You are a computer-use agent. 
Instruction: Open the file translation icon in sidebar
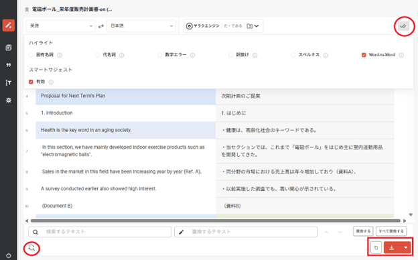pos(9,48)
